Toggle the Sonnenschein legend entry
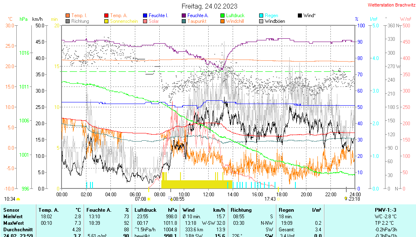This screenshot has height=237, width=416. pyautogui.click(x=125, y=21)
